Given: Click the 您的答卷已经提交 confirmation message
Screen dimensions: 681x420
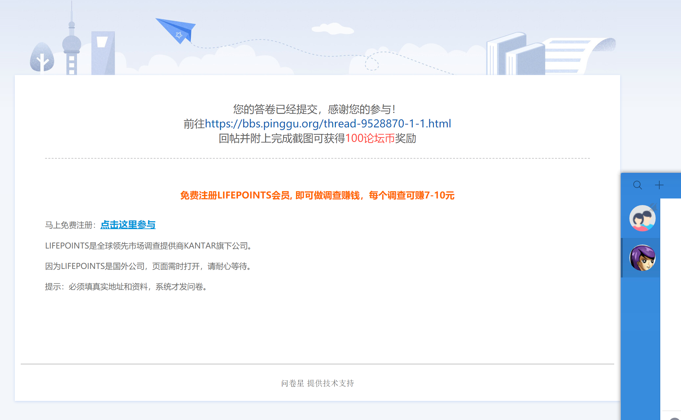Looking at the screenshot, I should (314, 109).
